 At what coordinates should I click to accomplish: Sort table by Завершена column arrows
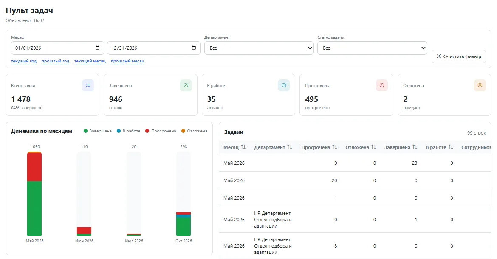tap(415, 147)
